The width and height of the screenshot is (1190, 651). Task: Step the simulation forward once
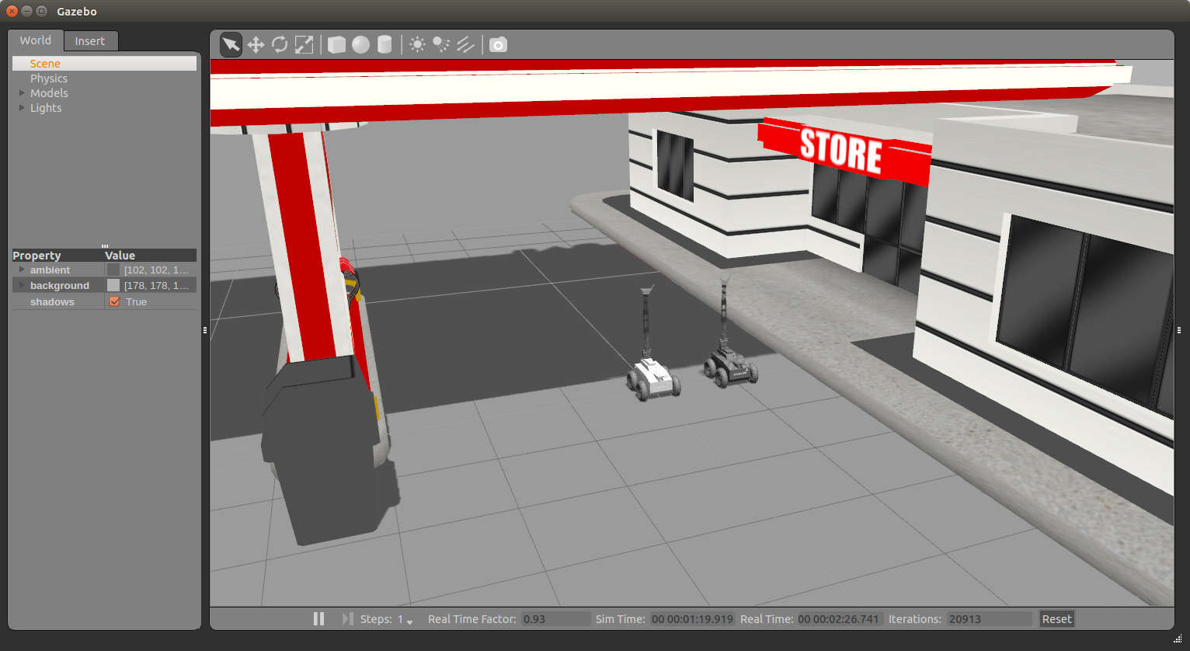(x=347, y=619)
